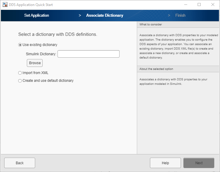Select the Use existing dictionary option
This screenshot has width=220, height=172.
point(20,45)
